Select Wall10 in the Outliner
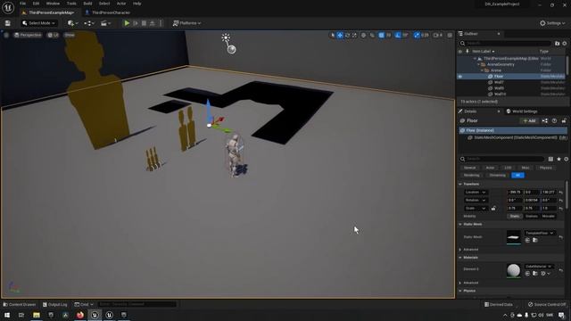 (x=500, y=94)
